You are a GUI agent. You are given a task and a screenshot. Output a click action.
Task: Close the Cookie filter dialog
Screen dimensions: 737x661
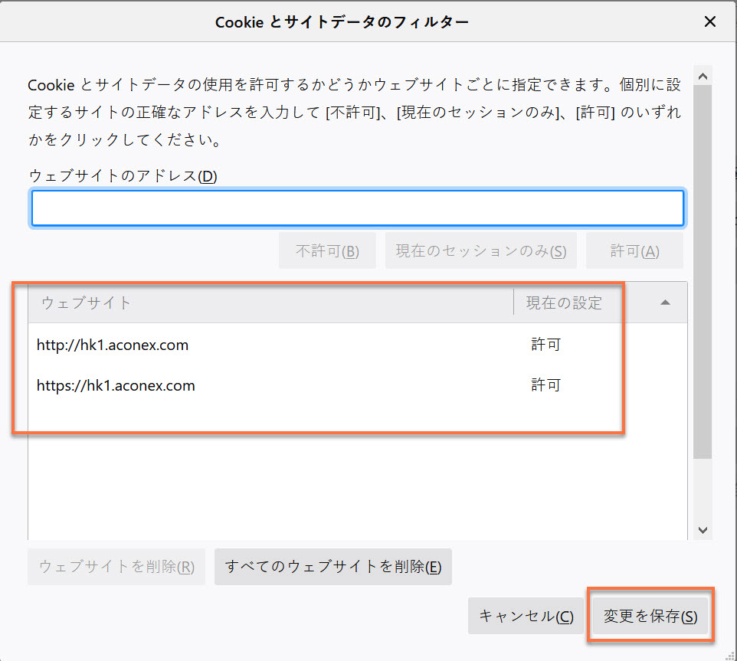coord(709,21)
